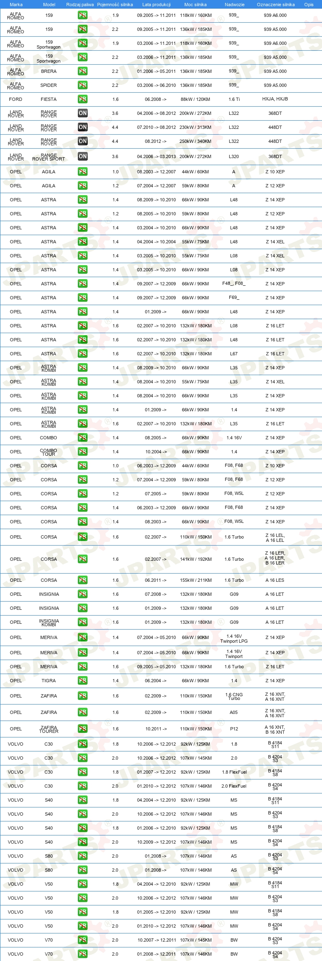Click the fuel icon in the Opel Combo Tour row
The image size is (322, 961).
coord(82,452)
